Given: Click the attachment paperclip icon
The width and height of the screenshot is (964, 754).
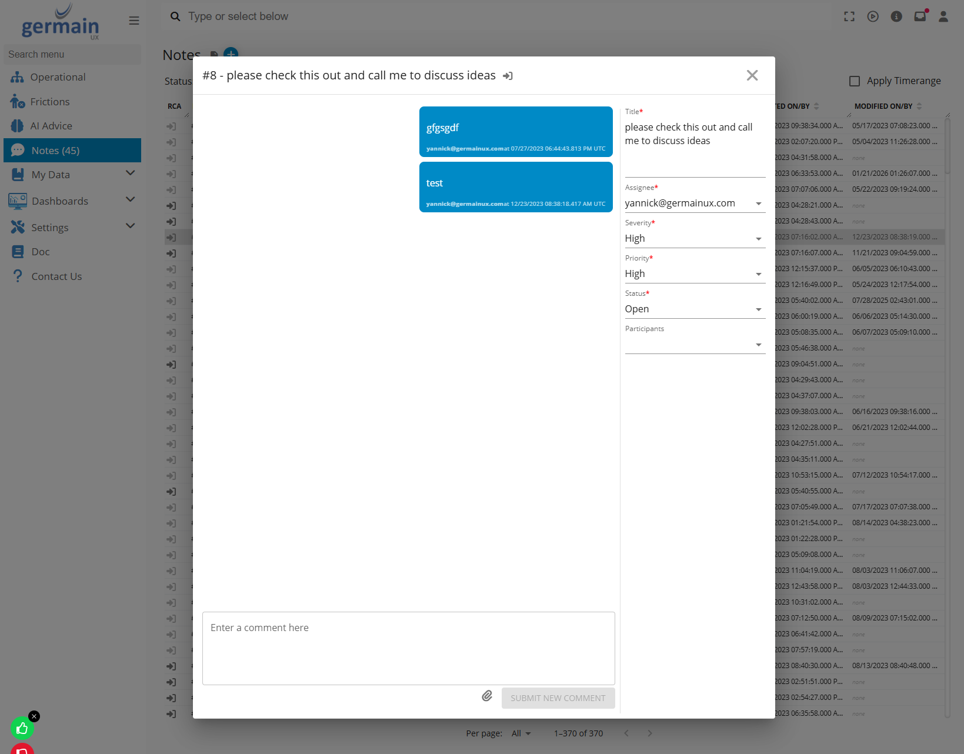Looking at the screenshot, I should [x=487, y=696].
